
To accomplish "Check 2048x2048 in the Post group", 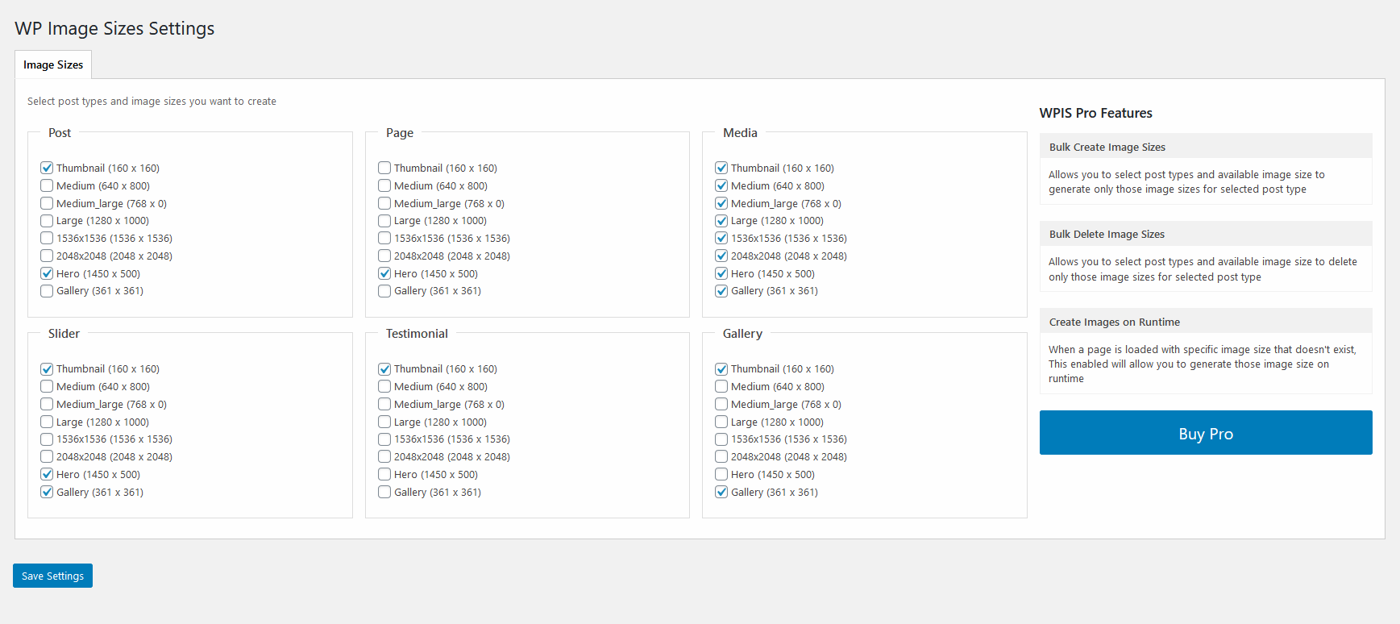I will [47, 256].
